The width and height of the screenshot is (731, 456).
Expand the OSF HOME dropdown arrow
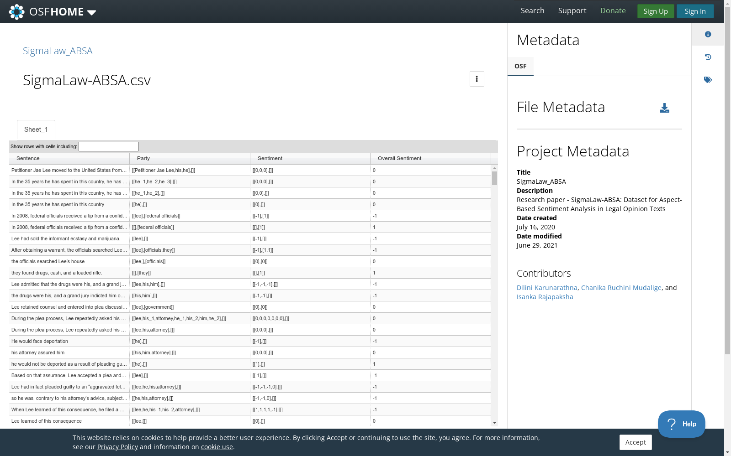91,12
